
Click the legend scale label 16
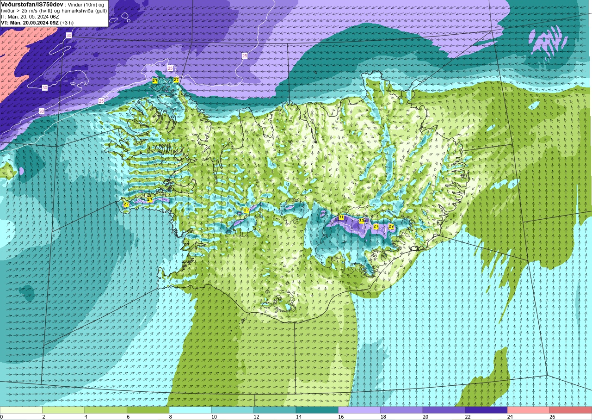point(341,417)
